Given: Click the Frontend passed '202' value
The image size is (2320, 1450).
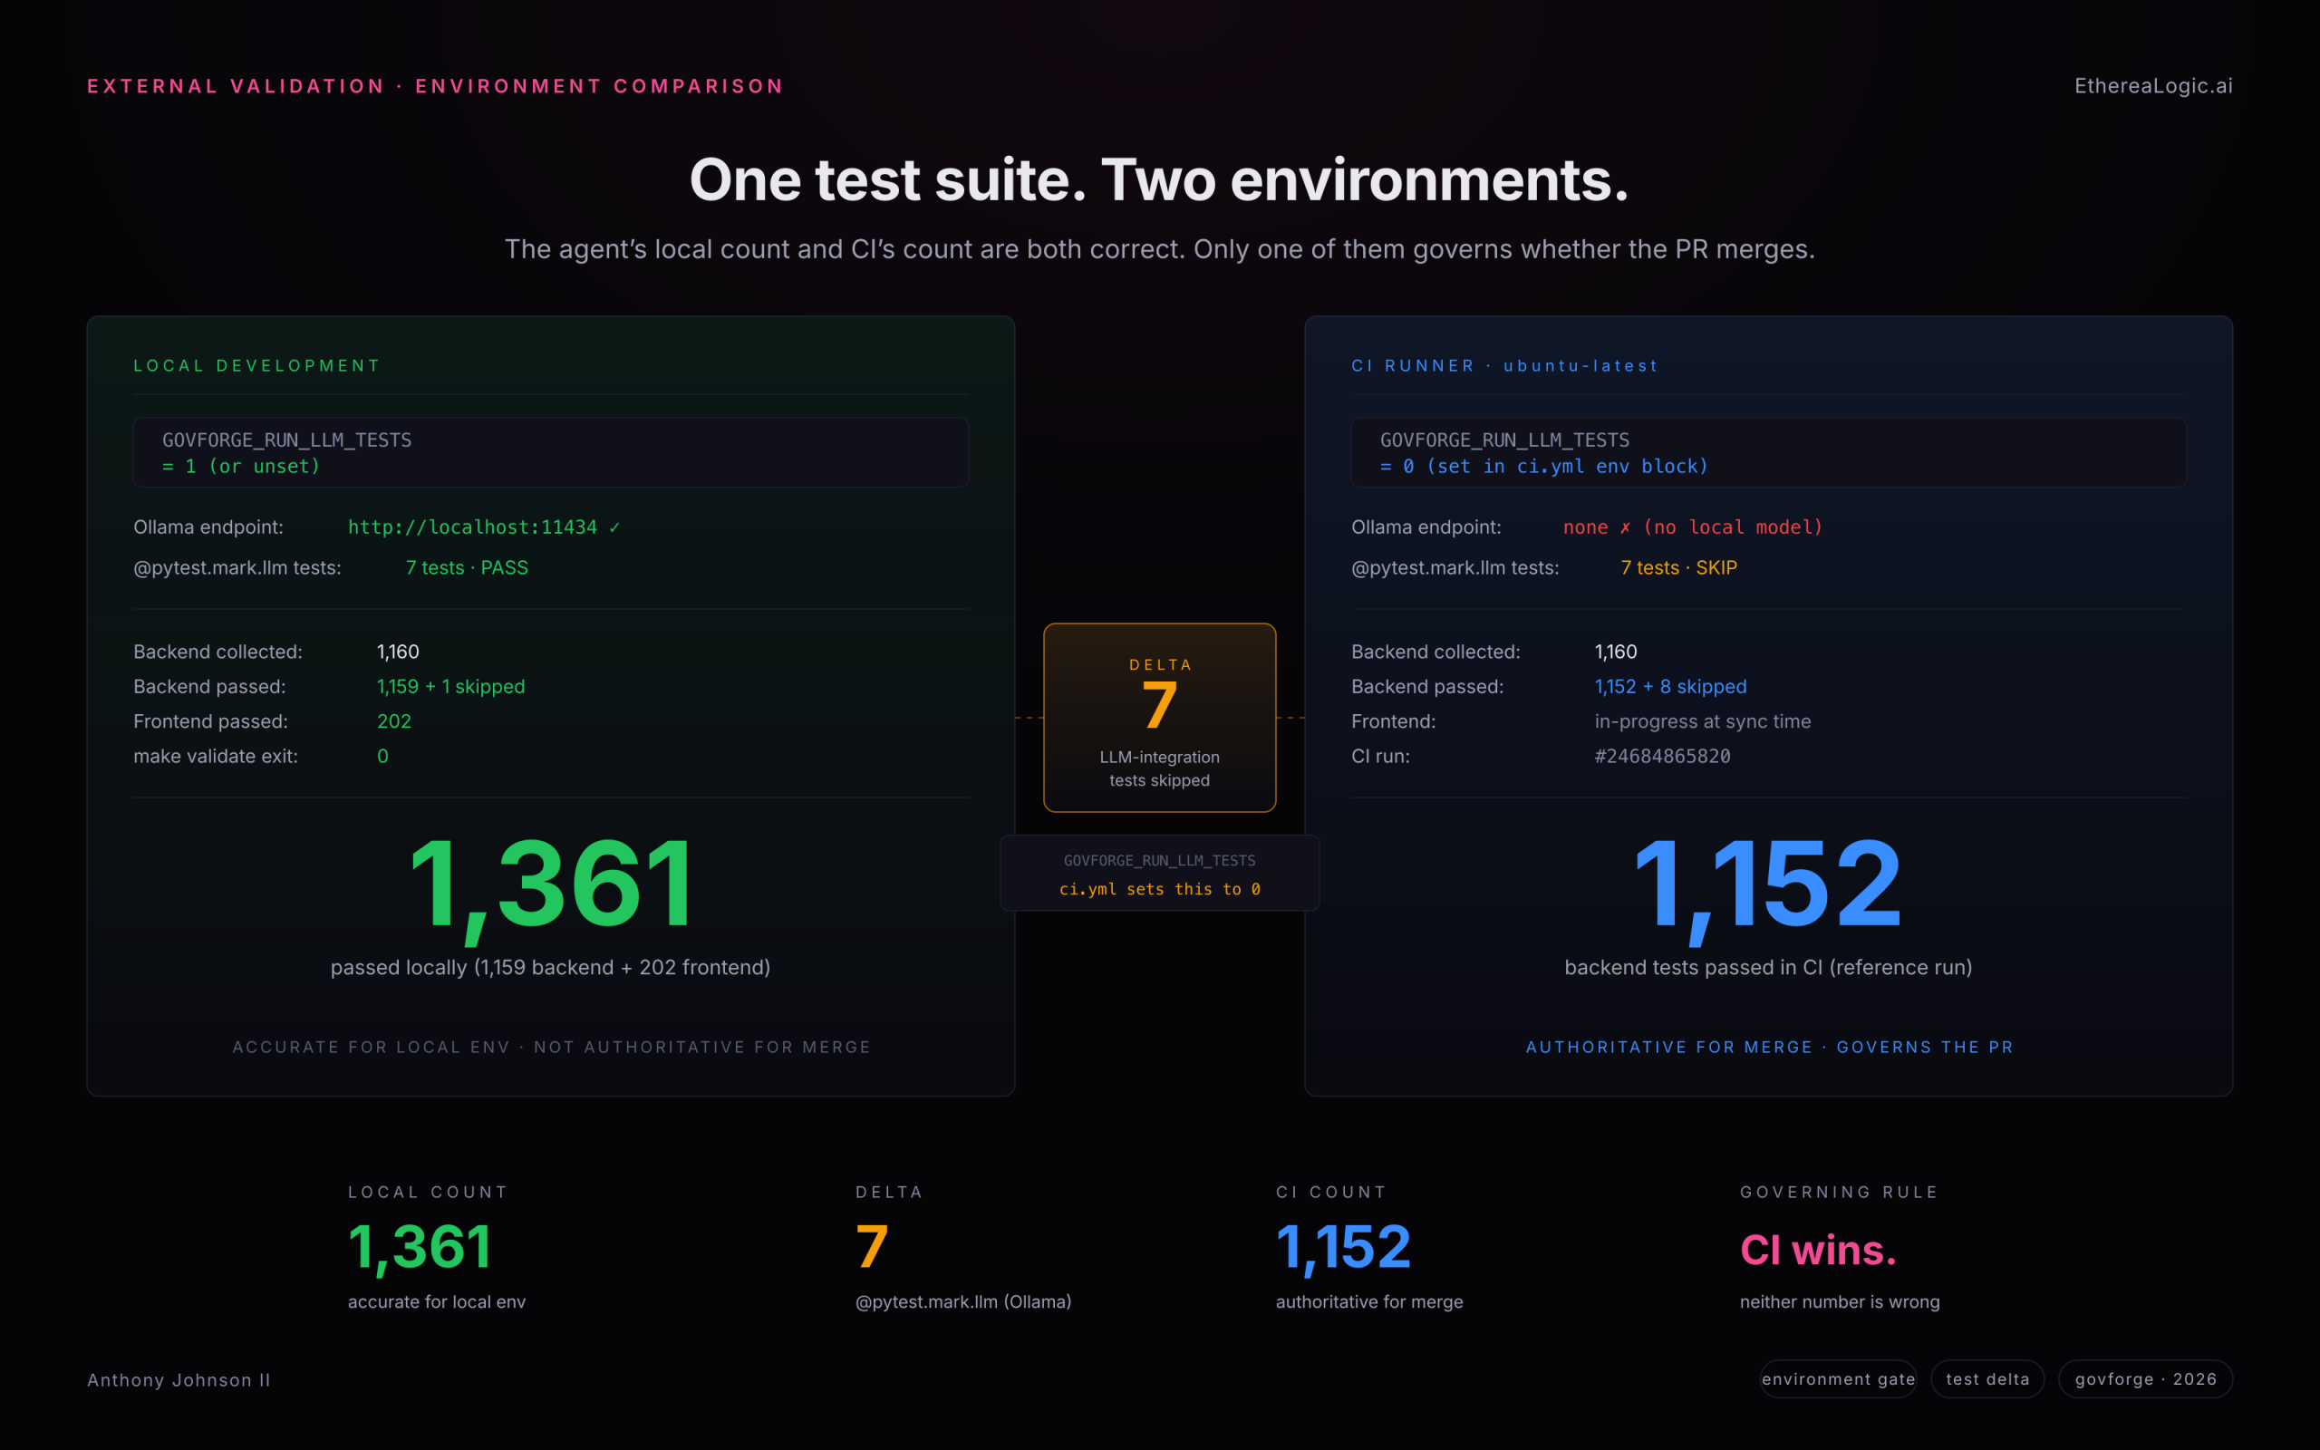Looking at the screenshot, I should tap(394, 721).
